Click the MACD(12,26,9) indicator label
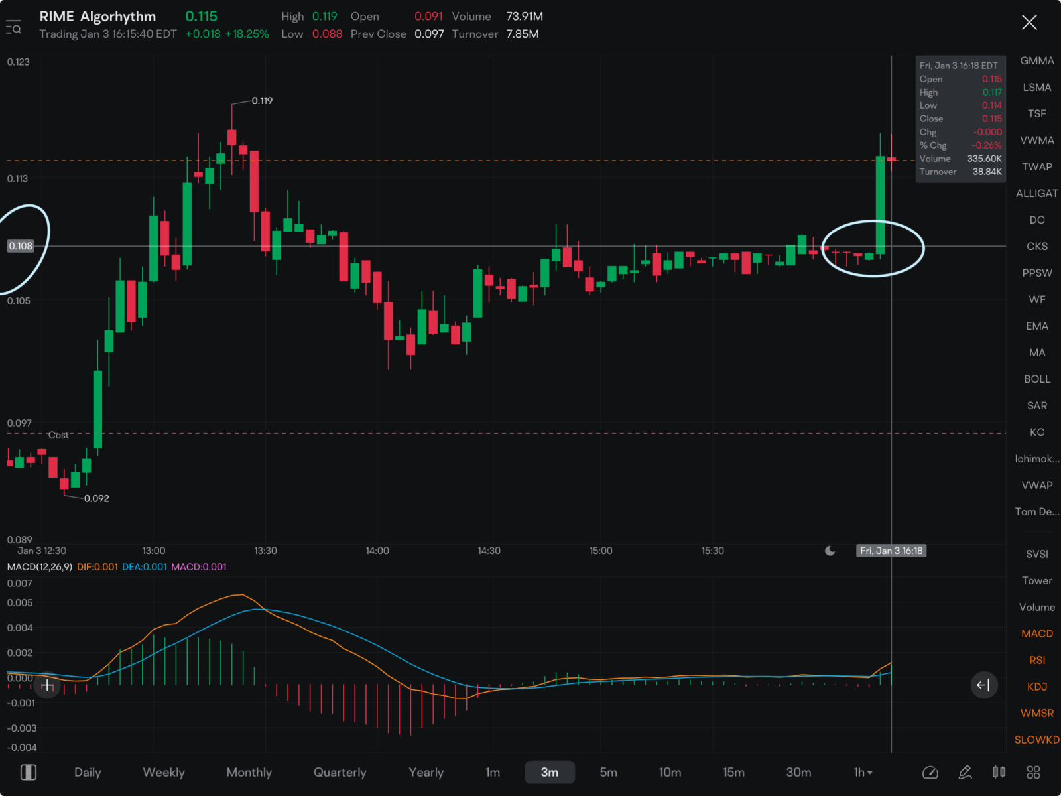Viewport: 1061px width, 796px height. 39,567
